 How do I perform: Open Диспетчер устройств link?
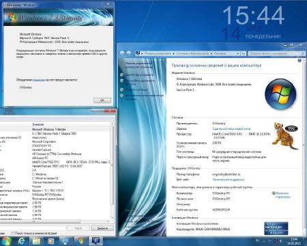click(139, 74)
